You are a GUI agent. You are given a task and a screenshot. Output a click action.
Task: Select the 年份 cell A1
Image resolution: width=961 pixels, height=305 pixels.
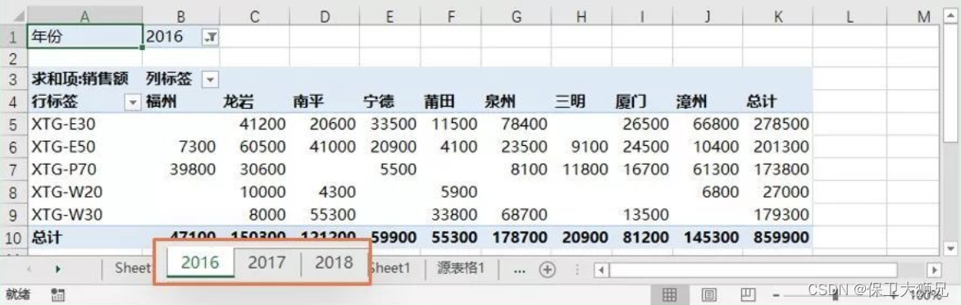(x=84, y=37)
